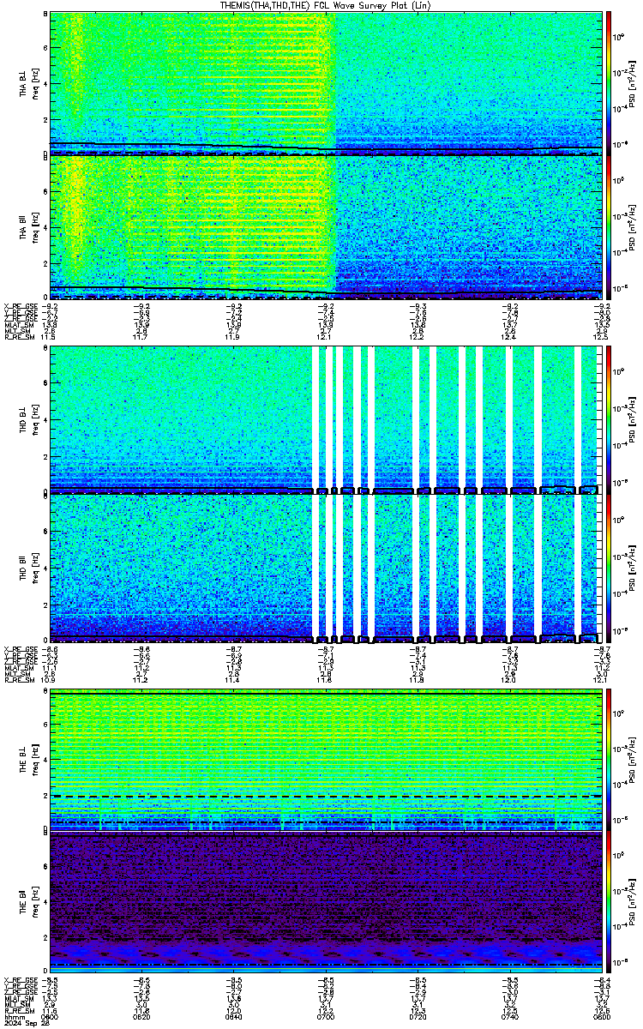Click the THE B-perpendicular spectrogram panel

pyautogui.click(x=325, y=761)
